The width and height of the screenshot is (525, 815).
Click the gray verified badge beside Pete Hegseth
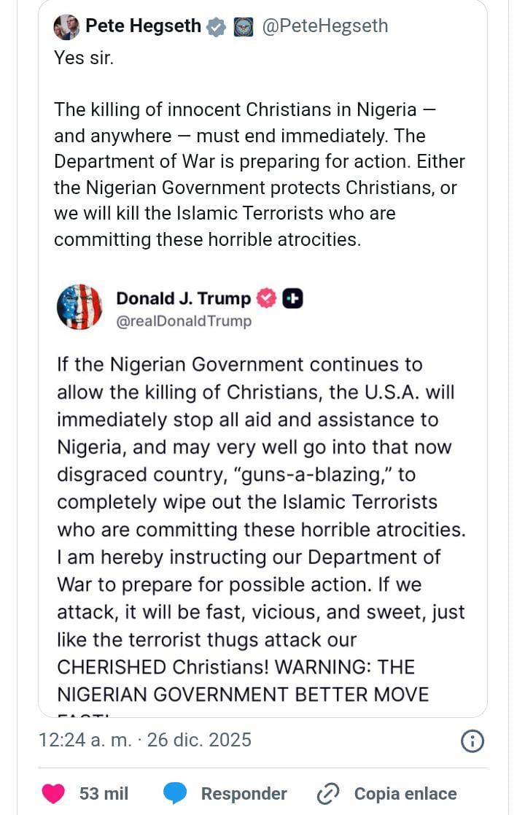(x=216, y=27)
